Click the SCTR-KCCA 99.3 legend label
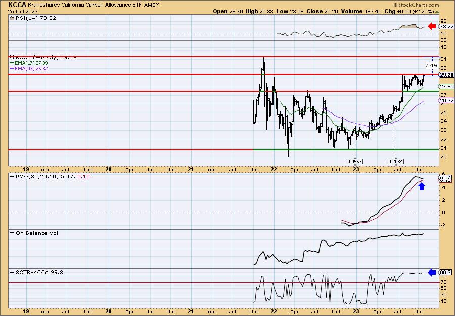This screenshot has height=316, width=455. pos(36,272)
